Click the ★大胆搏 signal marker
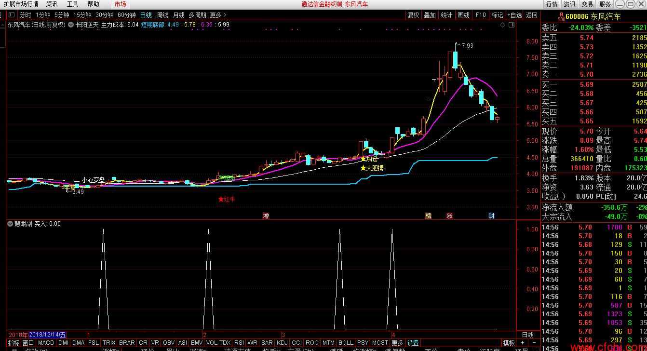 click(x=372, y=168)
